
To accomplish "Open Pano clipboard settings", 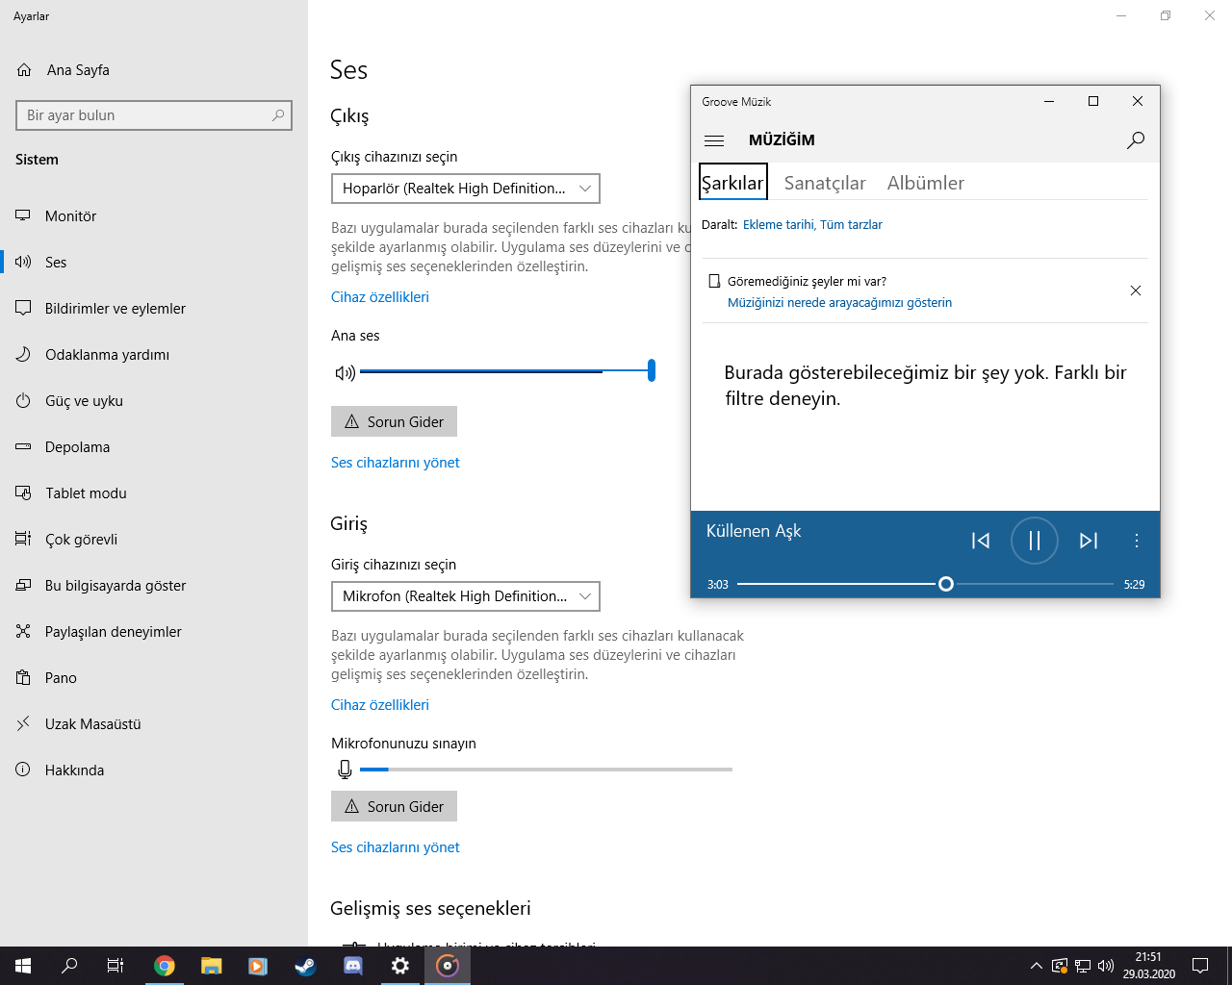I will [x=154, y=678].
